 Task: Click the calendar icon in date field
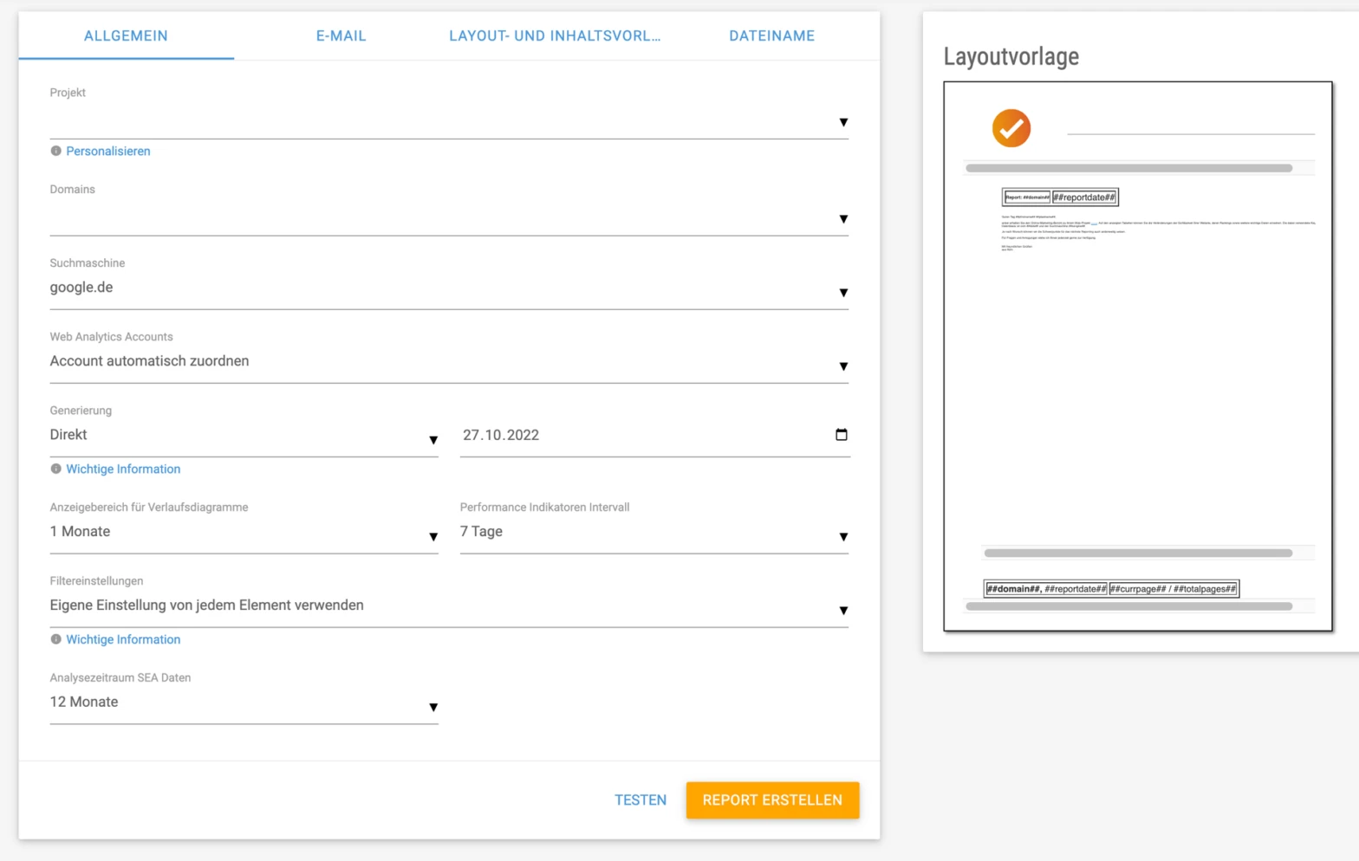point(841,435)
